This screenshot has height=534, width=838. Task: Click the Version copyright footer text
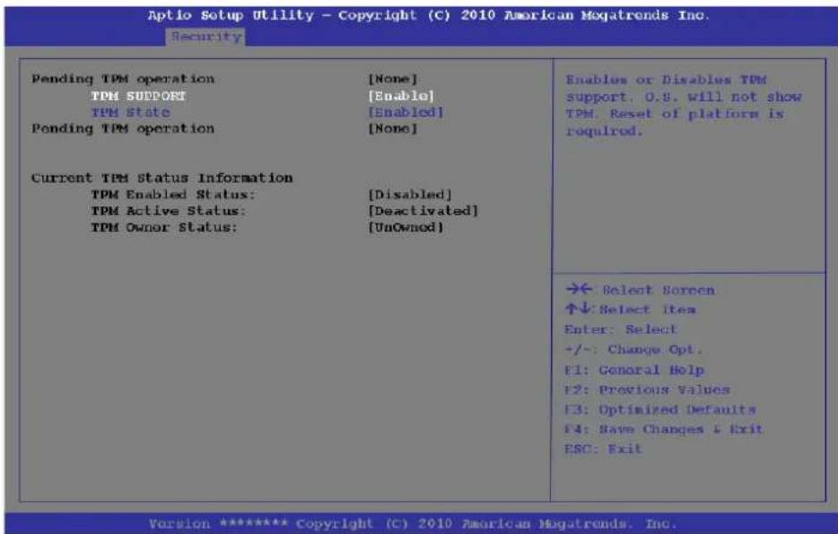(413, 523)
